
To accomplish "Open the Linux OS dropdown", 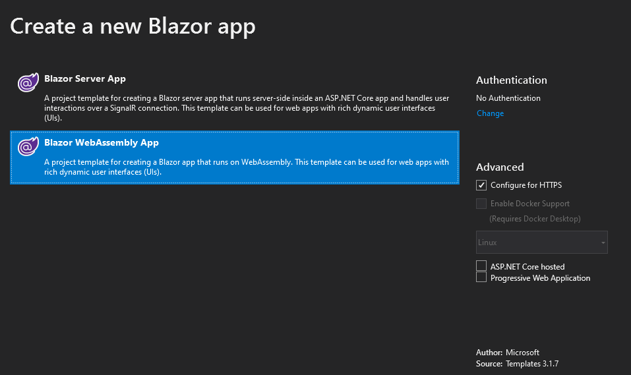I will pyautogui.click(x=542, y=243).
